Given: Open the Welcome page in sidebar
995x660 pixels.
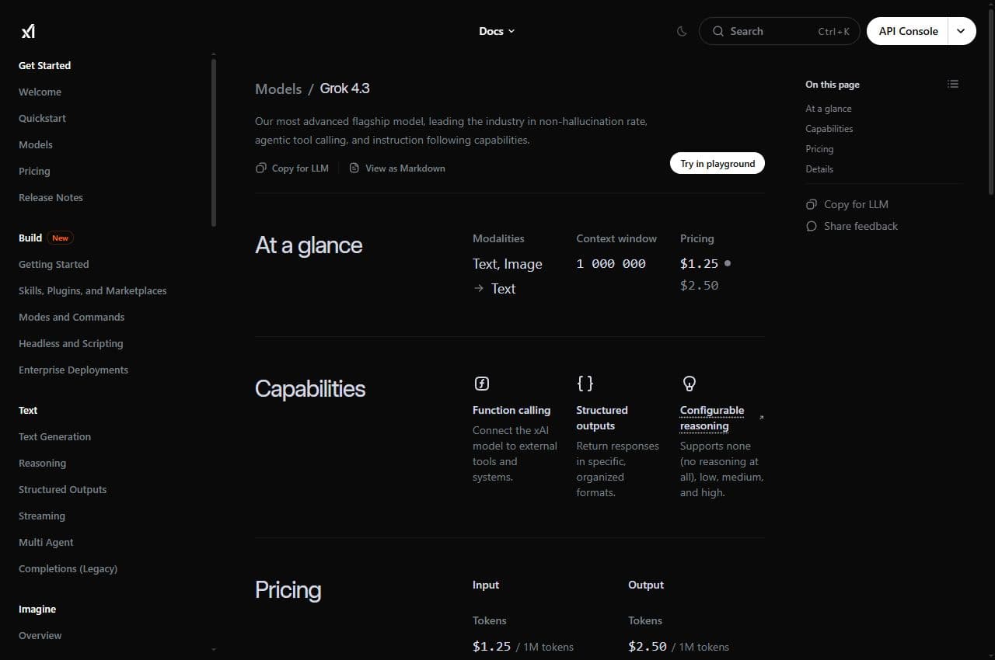Looking at the screenshot, I should pyautogui.click(x=40, y=92).
